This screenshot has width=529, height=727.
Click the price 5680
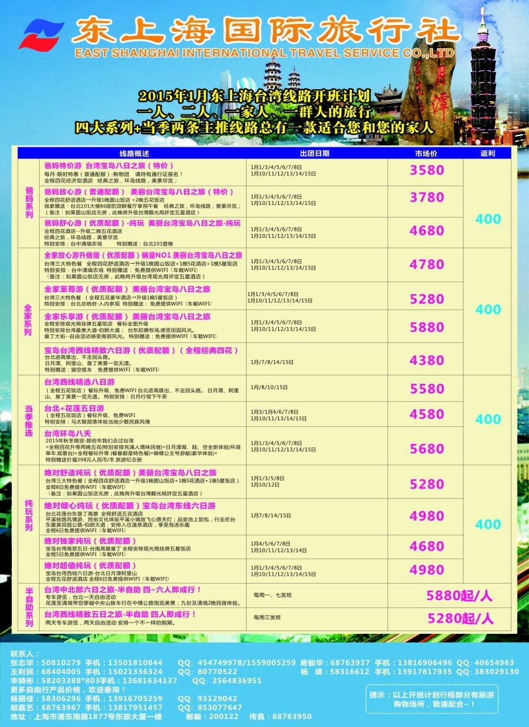427,449
